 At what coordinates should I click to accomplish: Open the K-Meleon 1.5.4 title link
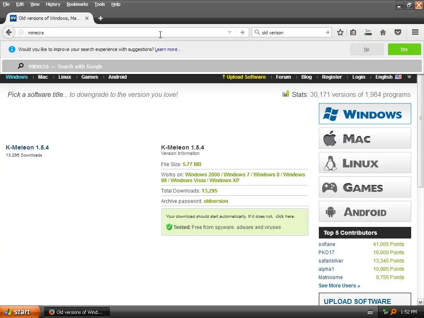tap(27, 147)
